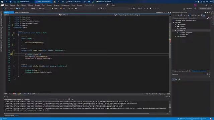This screenshot has height=120, width=214.
Task: Select Form1.cs in Solution Explorer
Action: coord(182,31)
